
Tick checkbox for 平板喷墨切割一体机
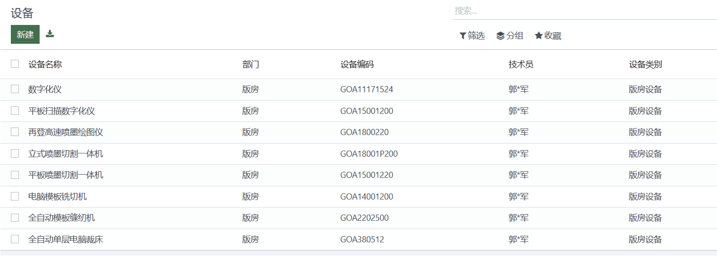(15, 175)
